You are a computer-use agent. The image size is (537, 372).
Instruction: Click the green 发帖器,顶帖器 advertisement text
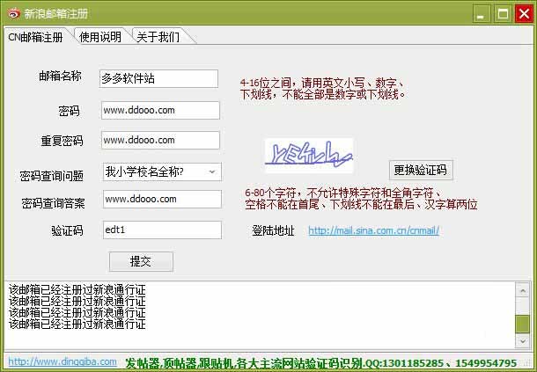pyautogui.click(x=321, y=362)
